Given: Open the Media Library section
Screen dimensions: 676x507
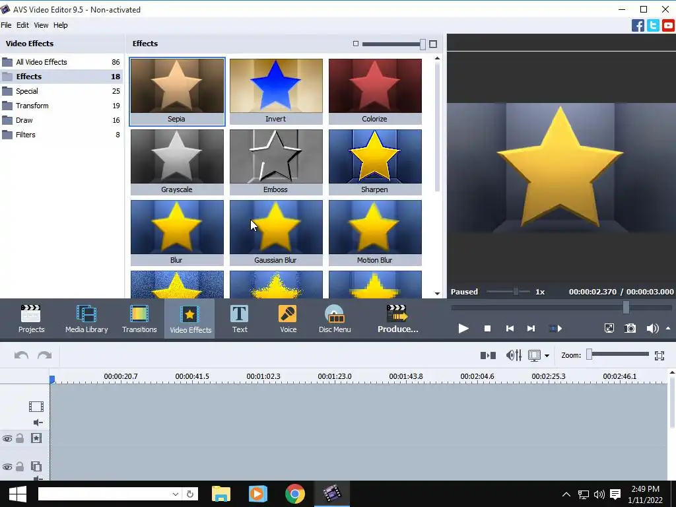Looking at the screenshot, I should coord(86,319).
